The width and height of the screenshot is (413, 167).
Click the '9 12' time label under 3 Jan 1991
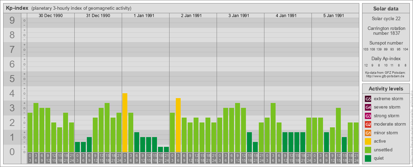(237, 158)
